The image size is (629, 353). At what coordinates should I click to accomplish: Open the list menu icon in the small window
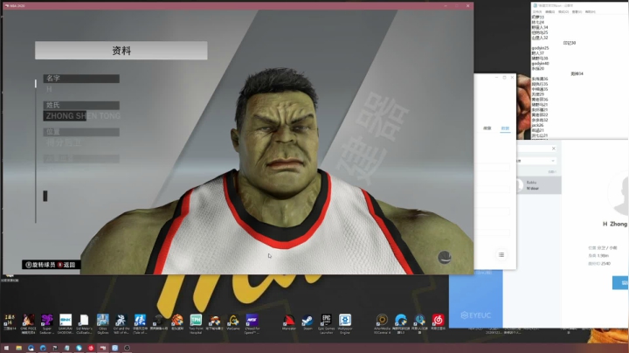click(501, 255)
